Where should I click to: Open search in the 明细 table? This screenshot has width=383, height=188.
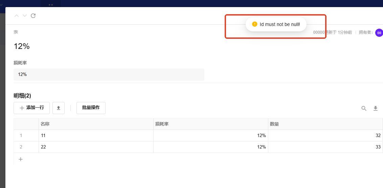coord(364,108)
